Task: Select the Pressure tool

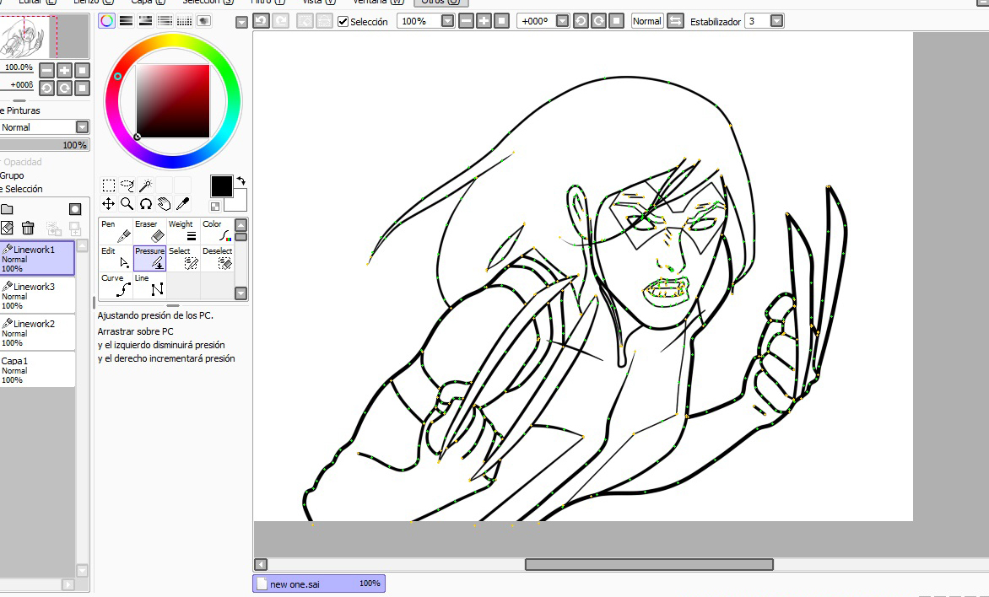Action: coord(149,258)
